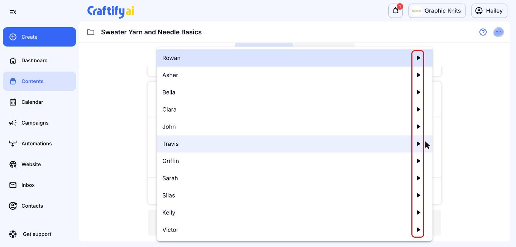
Task: Click the title Sweater Yarn and Needle Basics
Action: [x=151, y=32]
